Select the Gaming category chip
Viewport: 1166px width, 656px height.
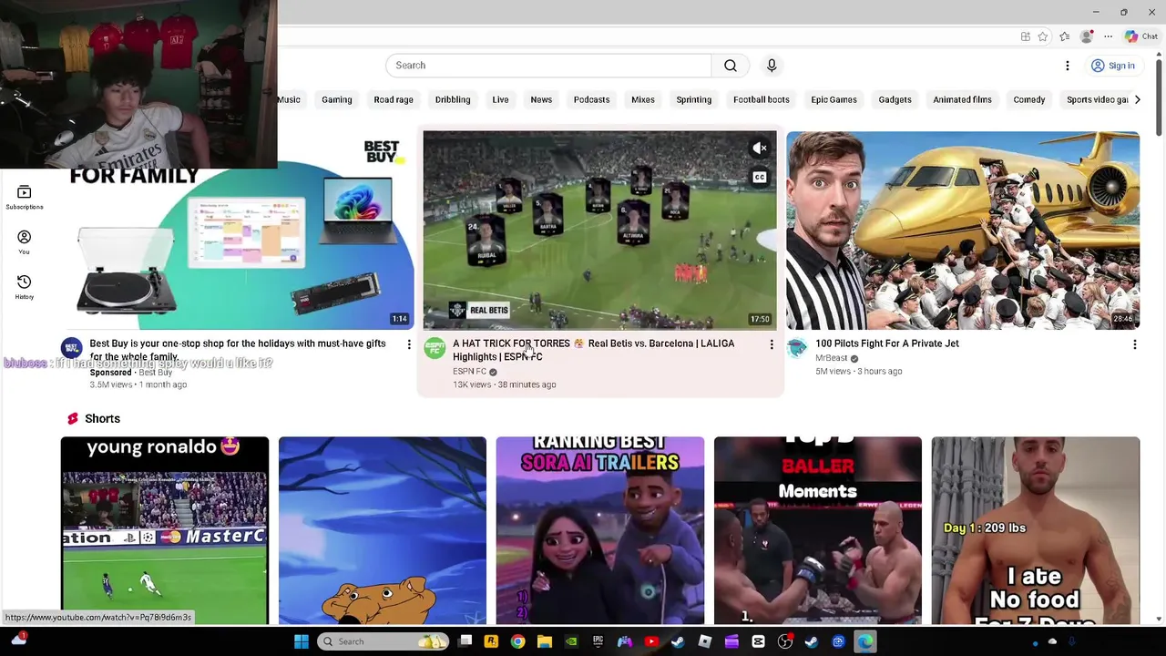pyautogui.click(x=337, y=99)
